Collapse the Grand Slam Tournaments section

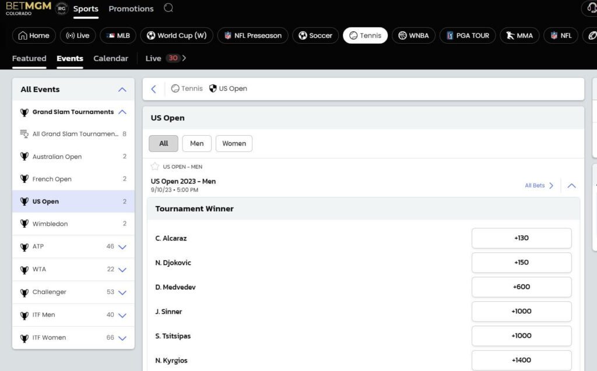122,112
